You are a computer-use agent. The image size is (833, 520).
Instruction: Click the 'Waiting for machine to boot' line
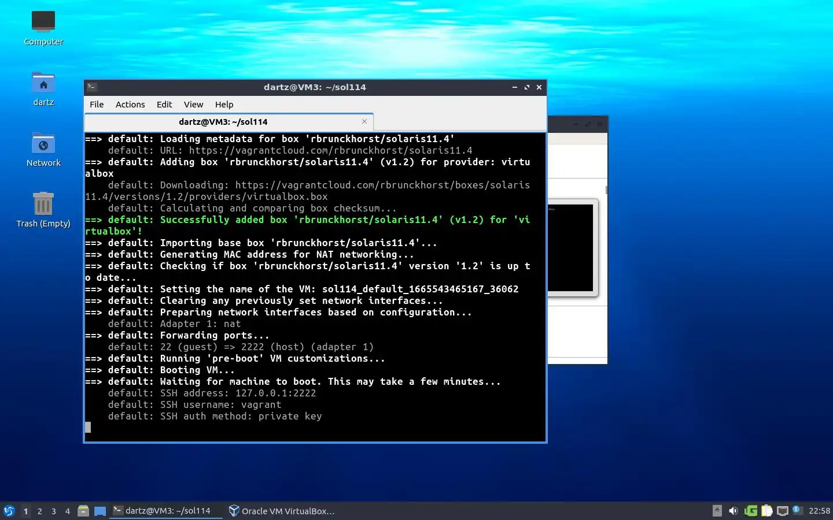(293, 381)
